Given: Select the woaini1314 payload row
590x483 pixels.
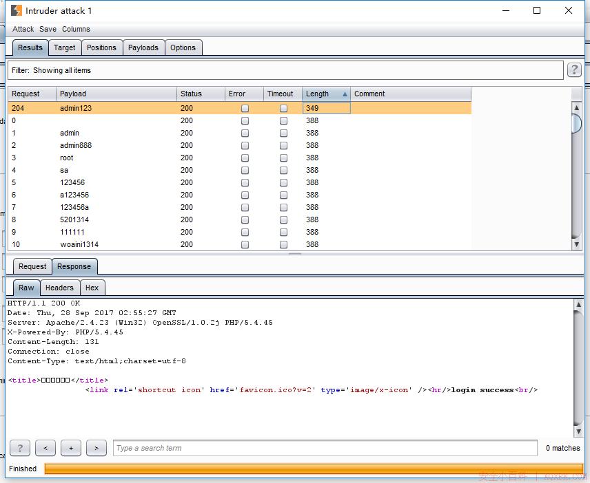Looking at the screenshot, I should [239, 244].
